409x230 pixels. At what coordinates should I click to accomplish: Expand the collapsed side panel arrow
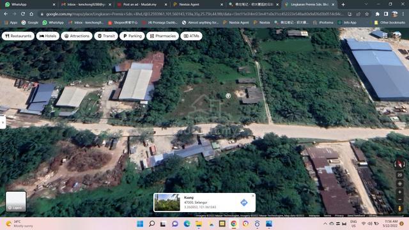coord(3,122)
